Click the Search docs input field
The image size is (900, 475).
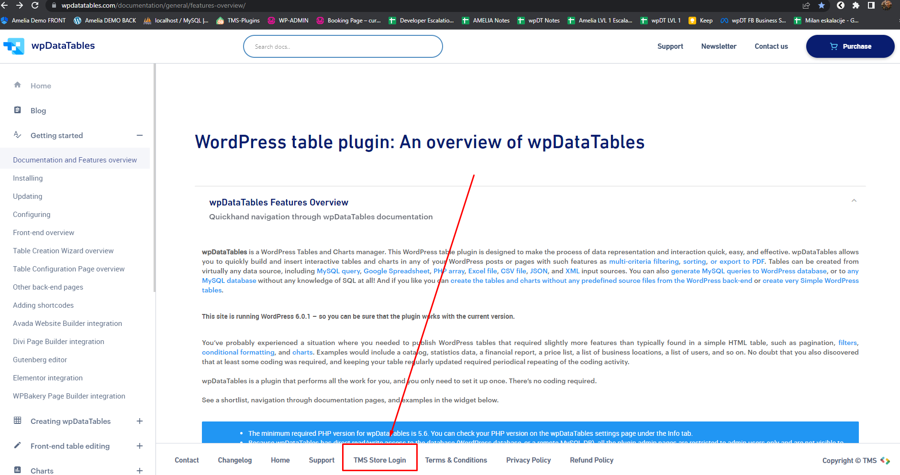[x=343, y=46]
